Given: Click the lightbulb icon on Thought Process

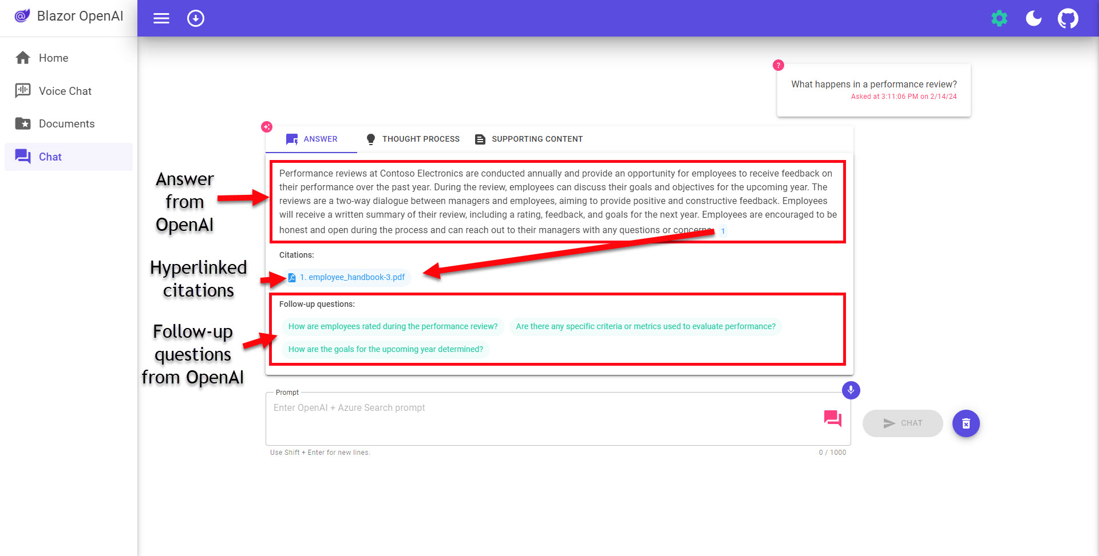Looking at the screenshot, I should (x=371, y=139).
